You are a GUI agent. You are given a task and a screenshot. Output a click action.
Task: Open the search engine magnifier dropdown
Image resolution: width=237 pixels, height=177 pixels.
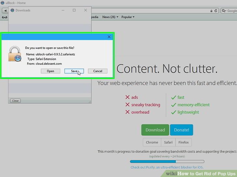tap(224, 11)
